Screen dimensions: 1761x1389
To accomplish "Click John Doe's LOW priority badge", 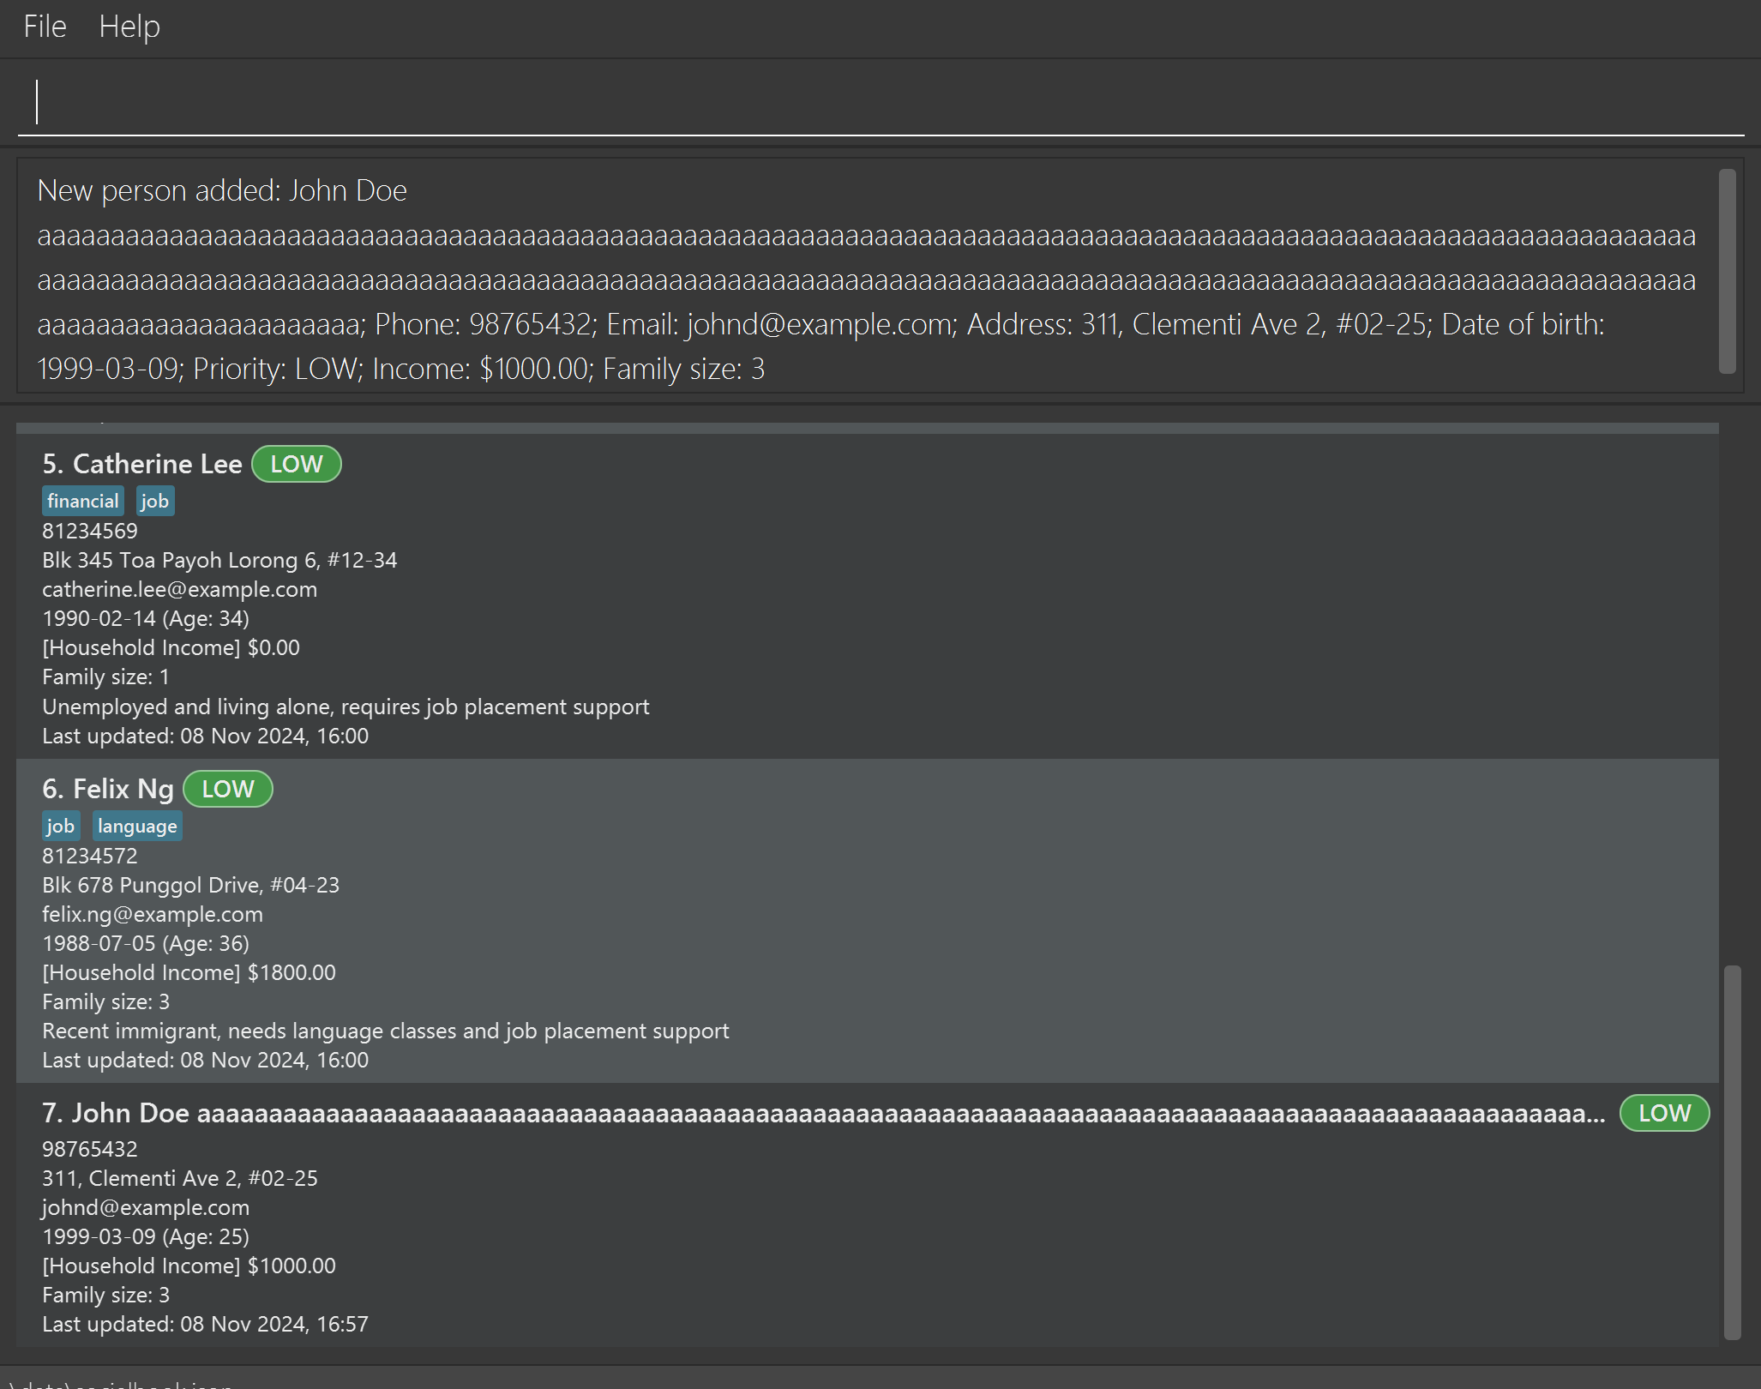I will click(1664, 1113).
